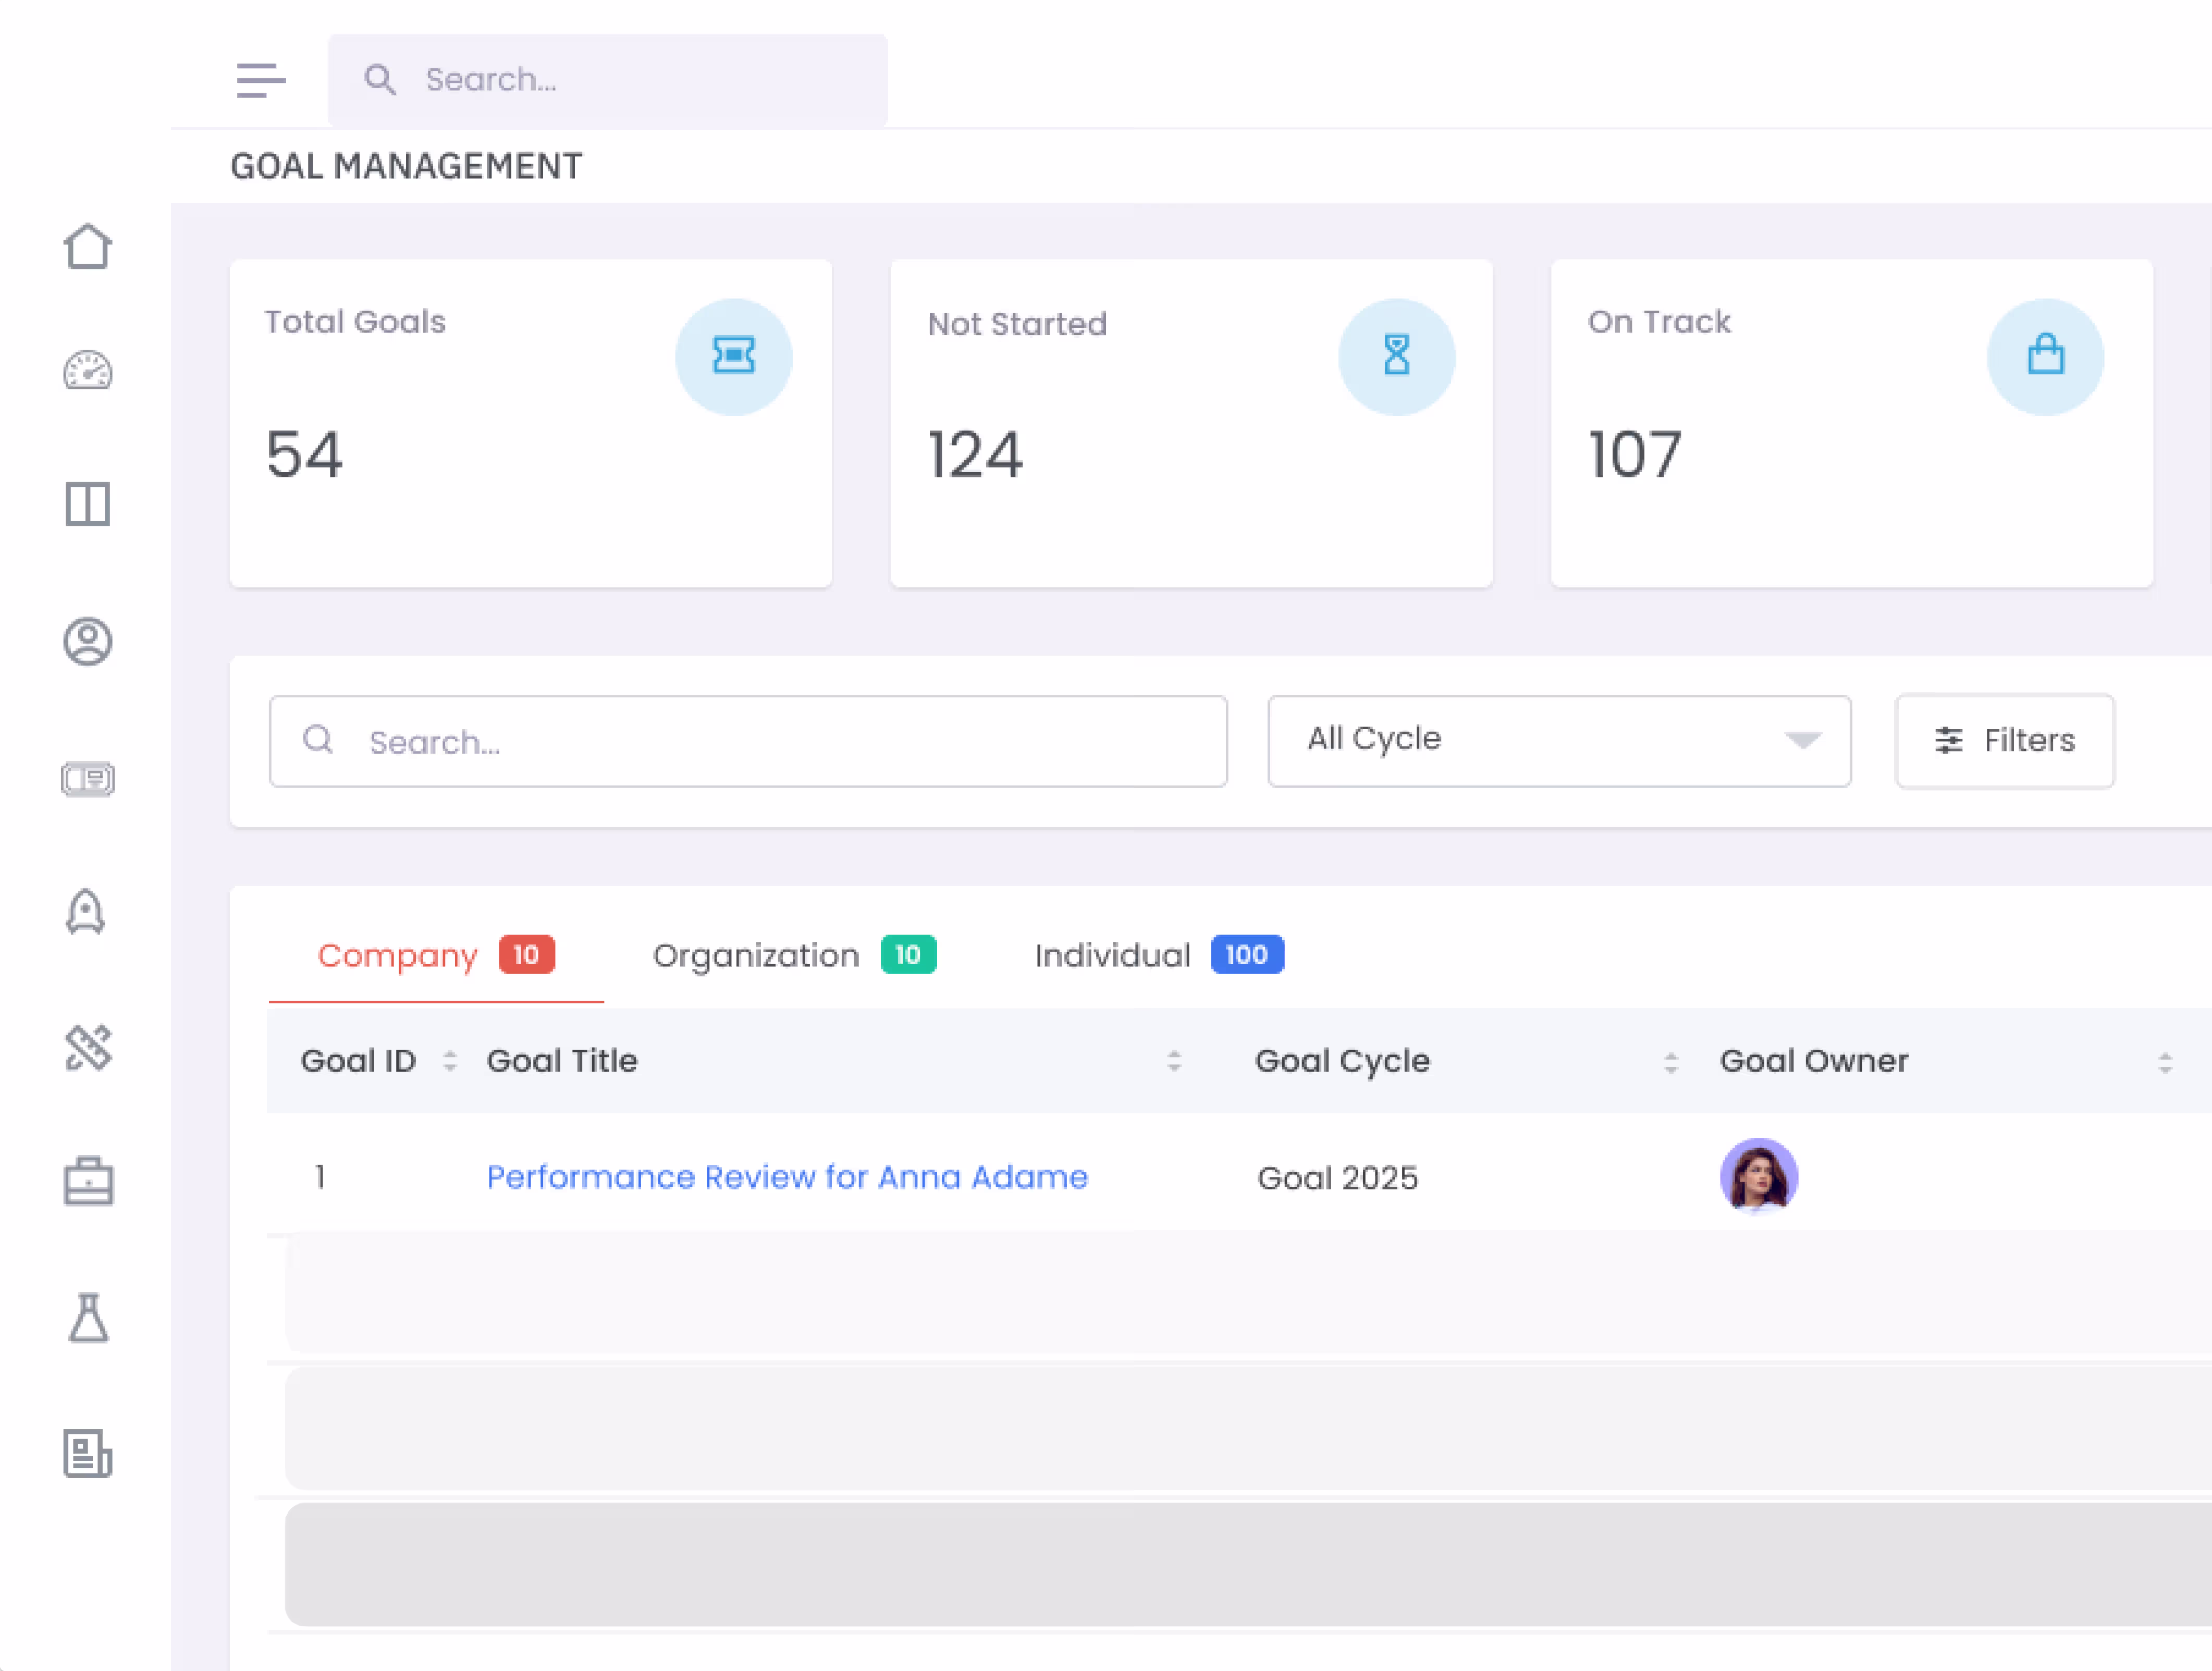Sort by the Goal Cycle column arrows
2212x1671 pixels.
(x=1670, y=1062)
